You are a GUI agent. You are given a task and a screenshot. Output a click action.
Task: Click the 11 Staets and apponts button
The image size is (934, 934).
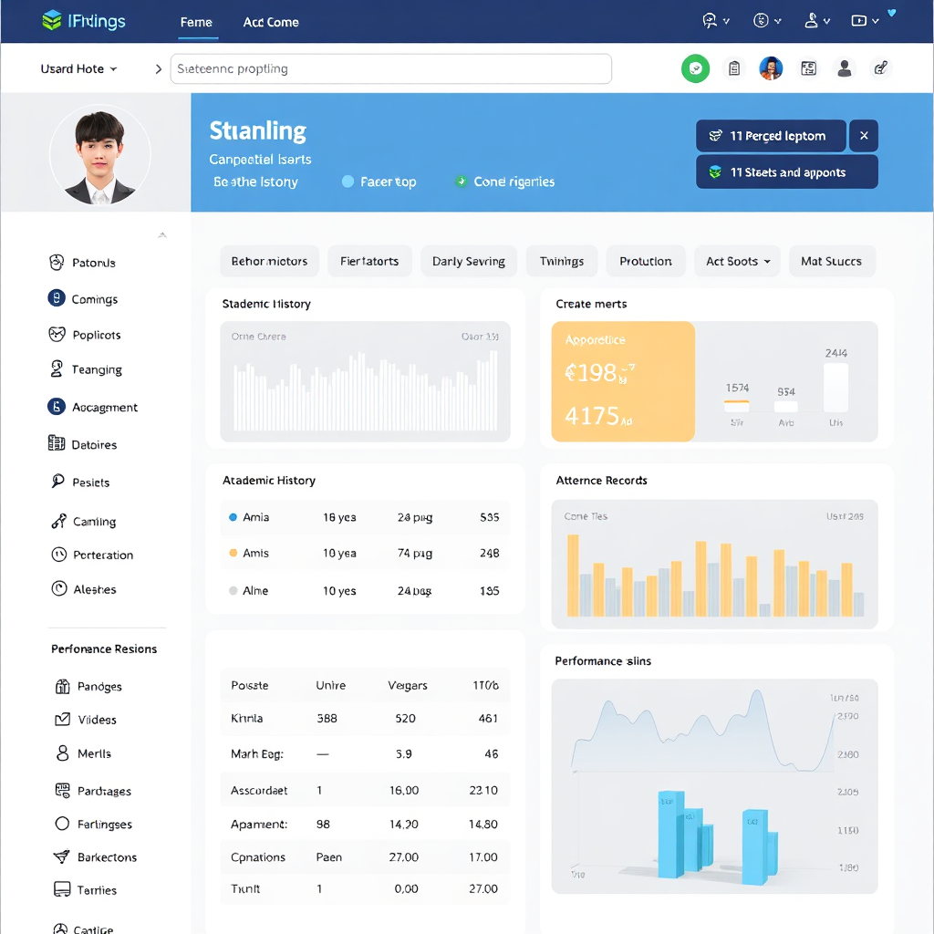(786, 172)
